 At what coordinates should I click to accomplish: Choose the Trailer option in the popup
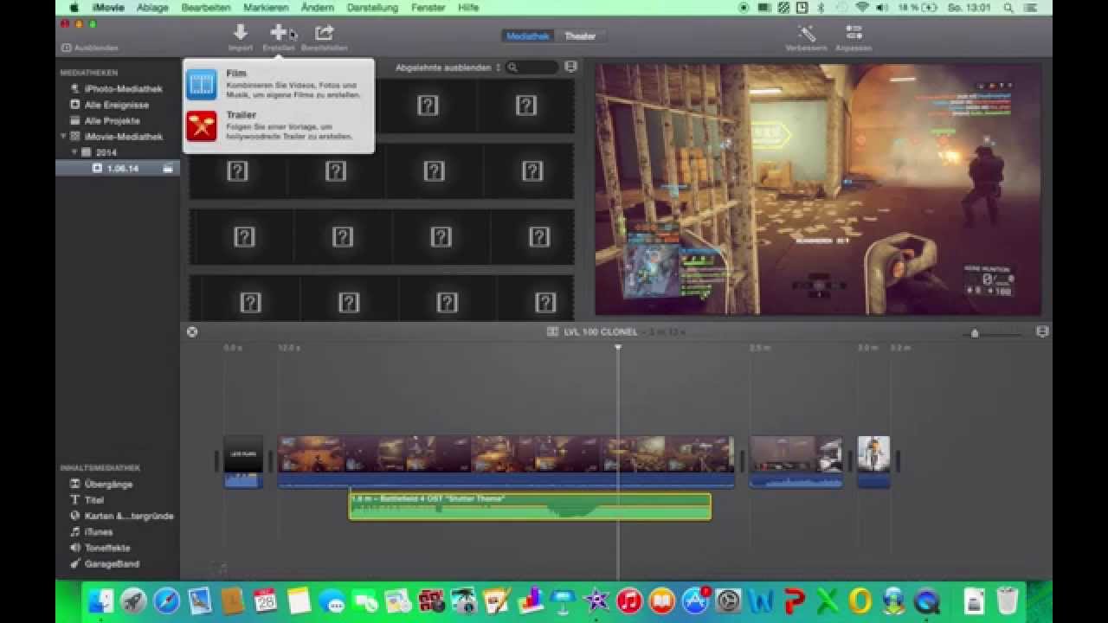point(279,125)
